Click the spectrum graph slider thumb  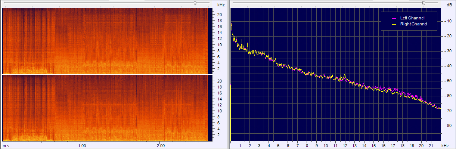click(x=424, y=3)
